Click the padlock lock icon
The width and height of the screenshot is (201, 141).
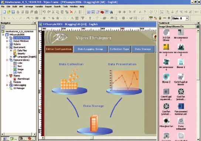[x=160, y=18]
